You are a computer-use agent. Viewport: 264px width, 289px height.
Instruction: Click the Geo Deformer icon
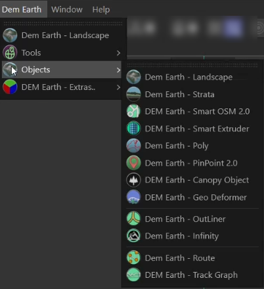[x=133, y=197]
